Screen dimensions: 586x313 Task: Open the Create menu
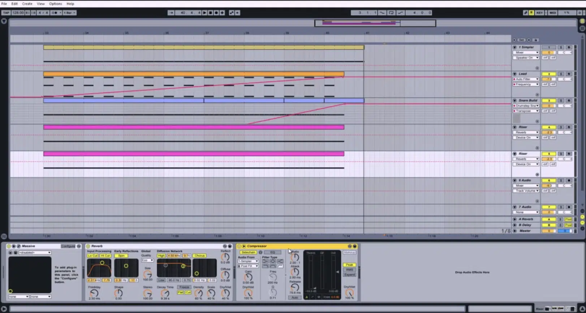tap(27, 4)
